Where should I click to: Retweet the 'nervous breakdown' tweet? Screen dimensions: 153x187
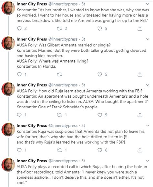(x=59, y=29)
